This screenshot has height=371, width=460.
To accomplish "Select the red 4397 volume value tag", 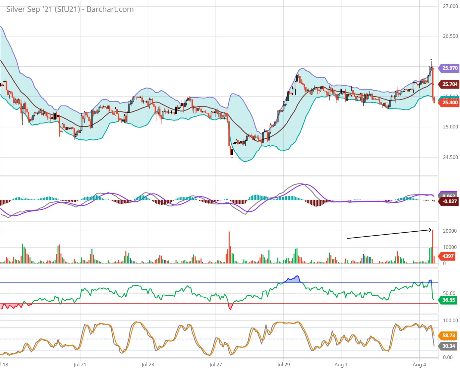I will click(447, 256).
